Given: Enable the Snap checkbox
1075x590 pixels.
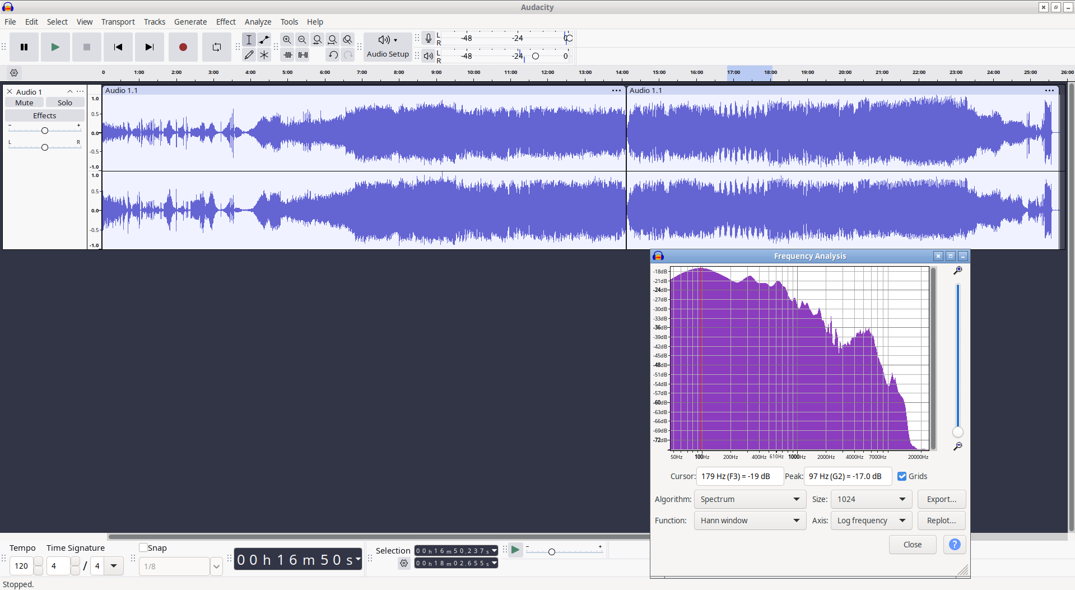Looking at the screenshot, I should coord(143,547).
